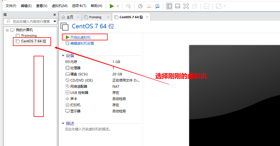Switch to the CentOS 7 64 位 tab
The height and width of the screenshot is (146, 280).
pos(131,17)
